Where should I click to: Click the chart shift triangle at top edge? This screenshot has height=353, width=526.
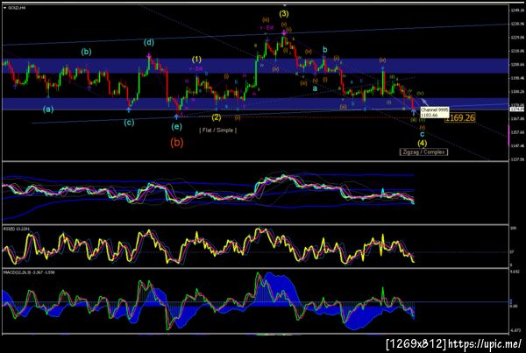pos(285,5)
